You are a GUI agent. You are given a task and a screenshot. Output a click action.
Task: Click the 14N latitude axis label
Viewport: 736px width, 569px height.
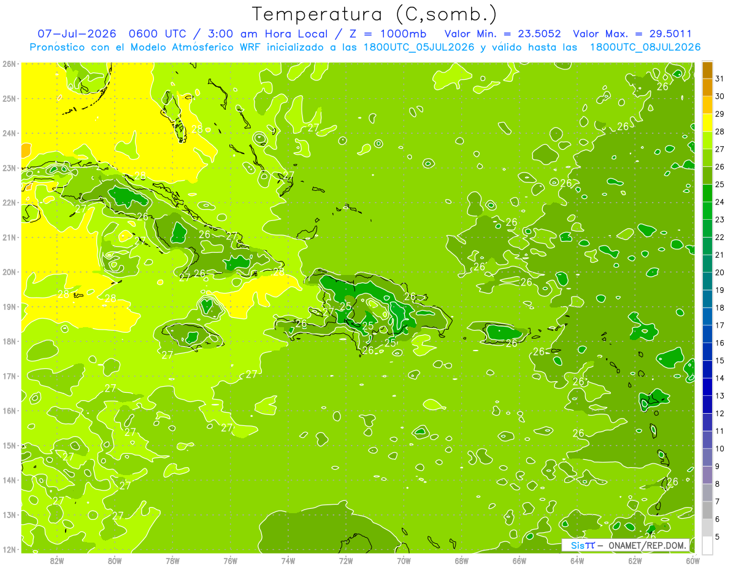pos(9,479)
